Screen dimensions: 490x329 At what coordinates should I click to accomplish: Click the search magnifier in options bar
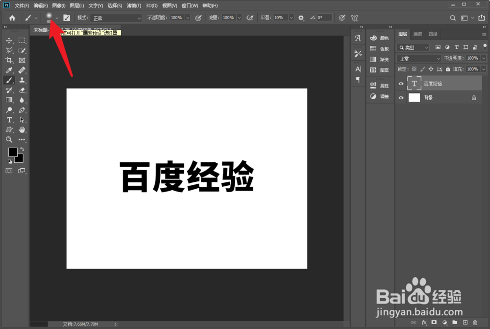[452, 18]
